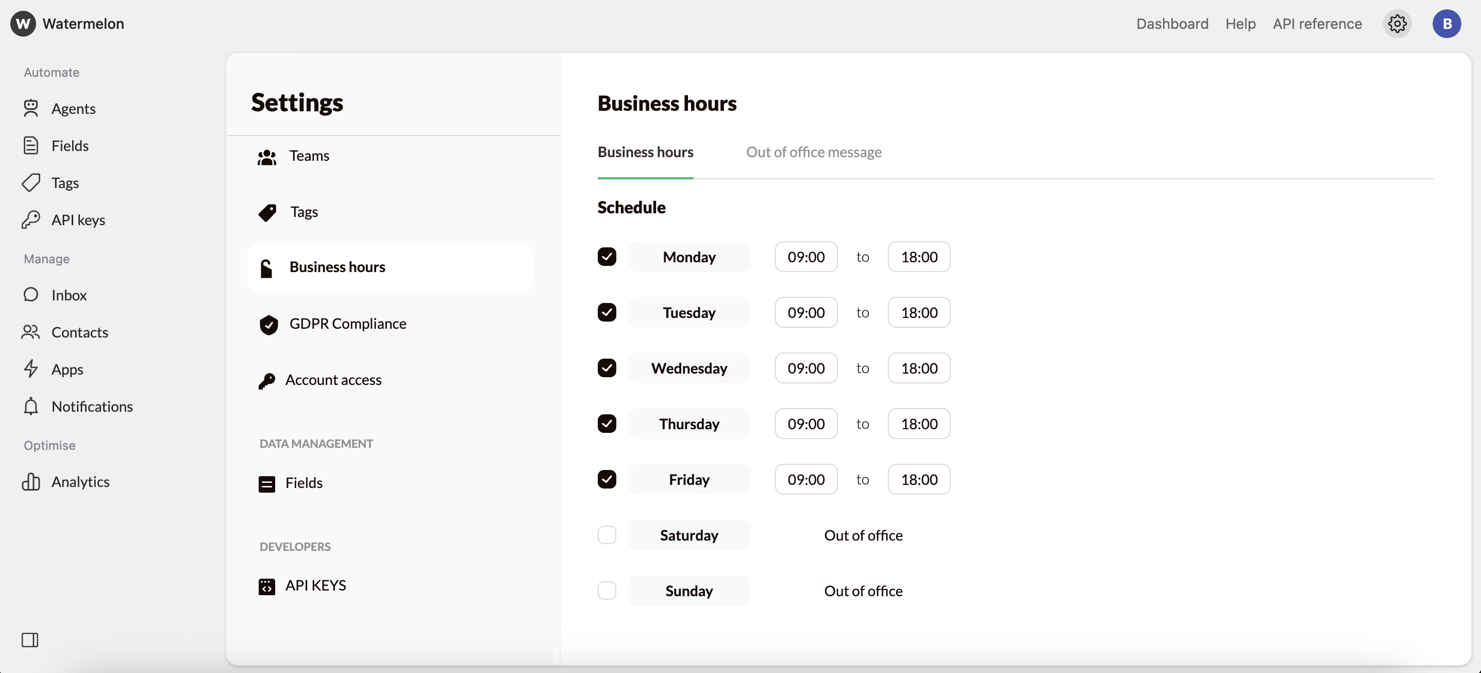This screenshot has height=673, width=1481.
Task: Click the API keys key icon in sidebar
Action: point(30,220)
